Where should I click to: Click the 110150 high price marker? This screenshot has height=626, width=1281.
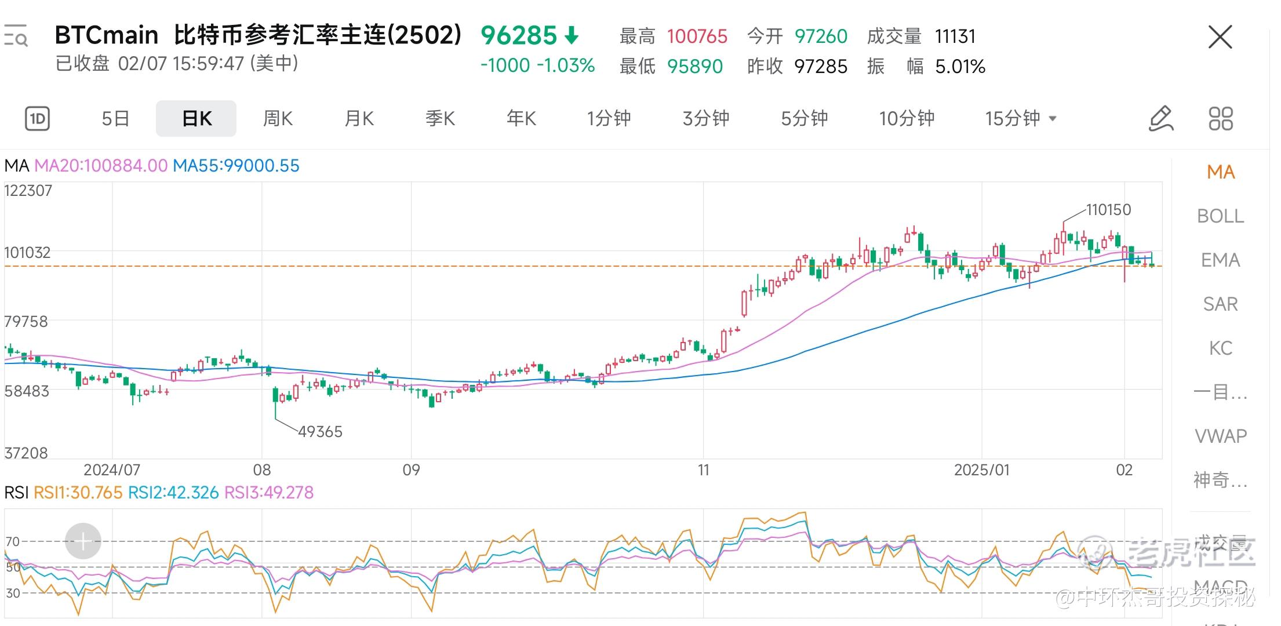click(1108, 210)
